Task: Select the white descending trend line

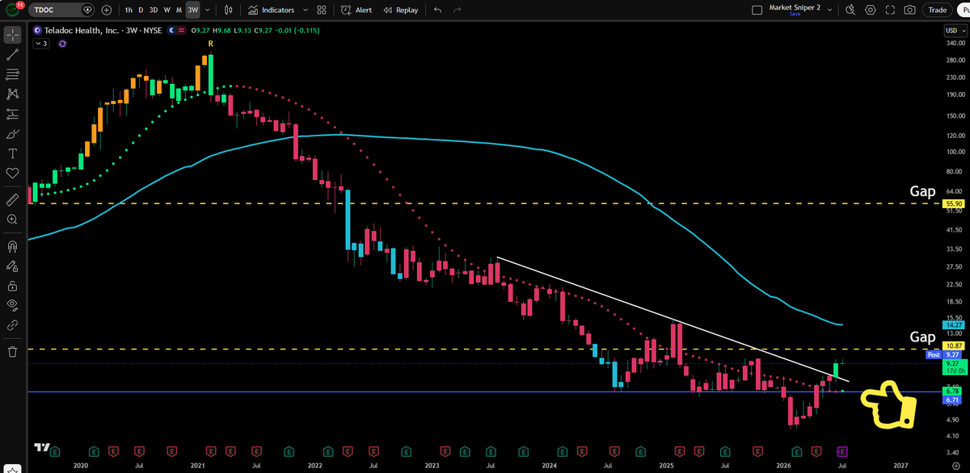Action: 671,318
